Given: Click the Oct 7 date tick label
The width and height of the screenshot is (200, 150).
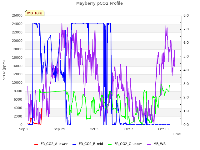Looking at the screenshot, I should [x=129, y=129].
